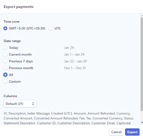Click the vertical scrollbar thumb
This screenshot has height=139, width=143.
pos(142,64)
